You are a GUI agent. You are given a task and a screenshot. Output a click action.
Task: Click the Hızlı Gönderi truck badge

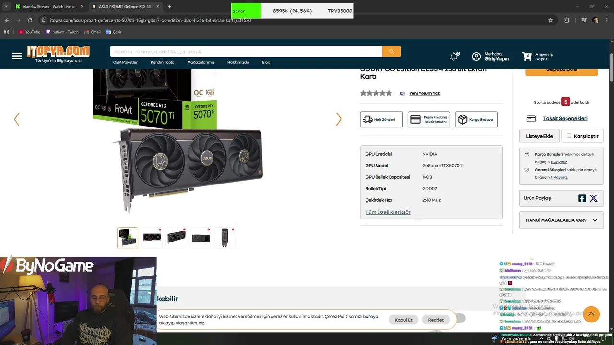coord(381,119)
